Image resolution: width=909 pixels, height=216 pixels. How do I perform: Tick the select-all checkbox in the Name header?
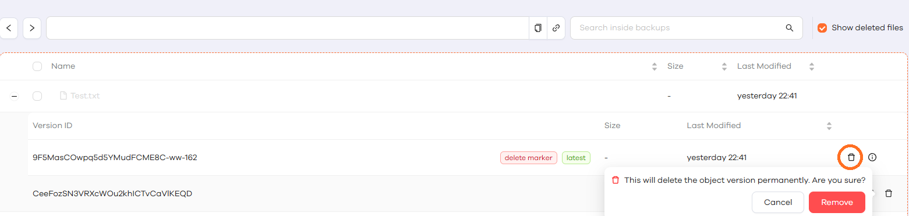37,66
